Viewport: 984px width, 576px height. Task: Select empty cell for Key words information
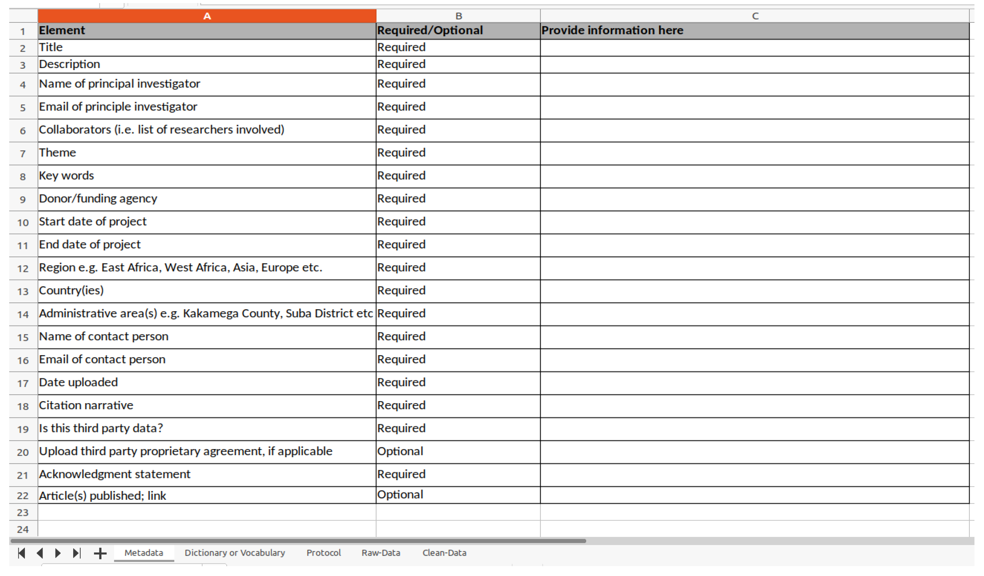(755, 176)
